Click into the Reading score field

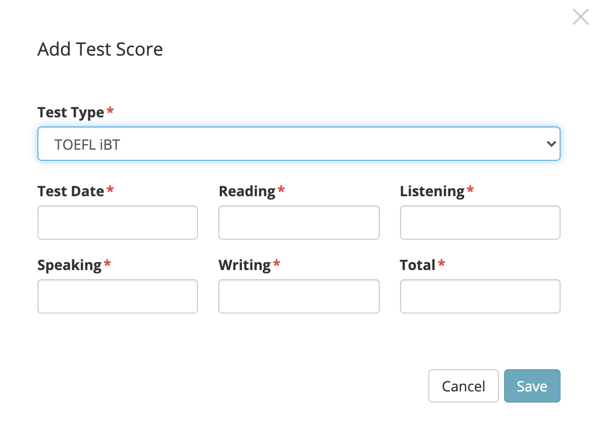tap(298, 223)
